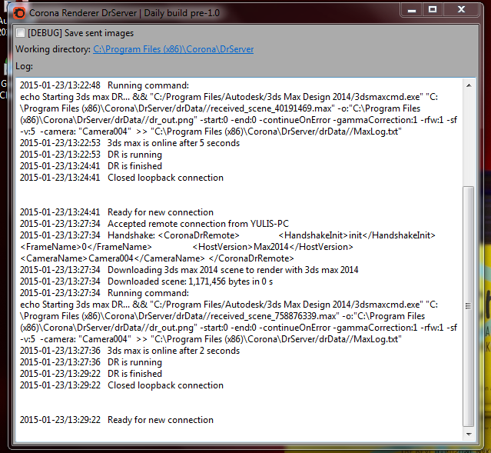Click the 13:22:53 "DR is running" log entry
The height and width of the screenshot is (453, 491).
tap(91, 155)
